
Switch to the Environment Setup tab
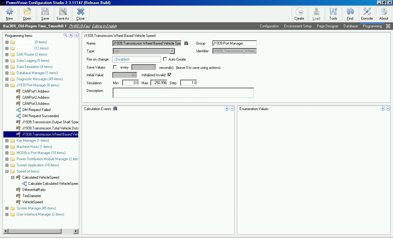(298, 26)
